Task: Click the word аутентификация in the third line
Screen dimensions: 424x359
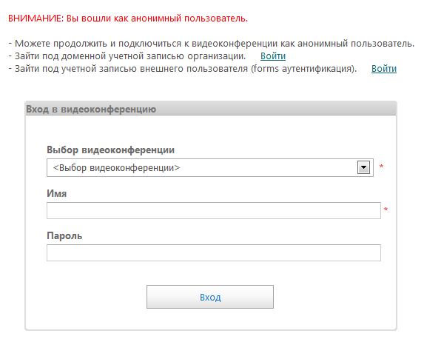Action: (x=317, y=69)
